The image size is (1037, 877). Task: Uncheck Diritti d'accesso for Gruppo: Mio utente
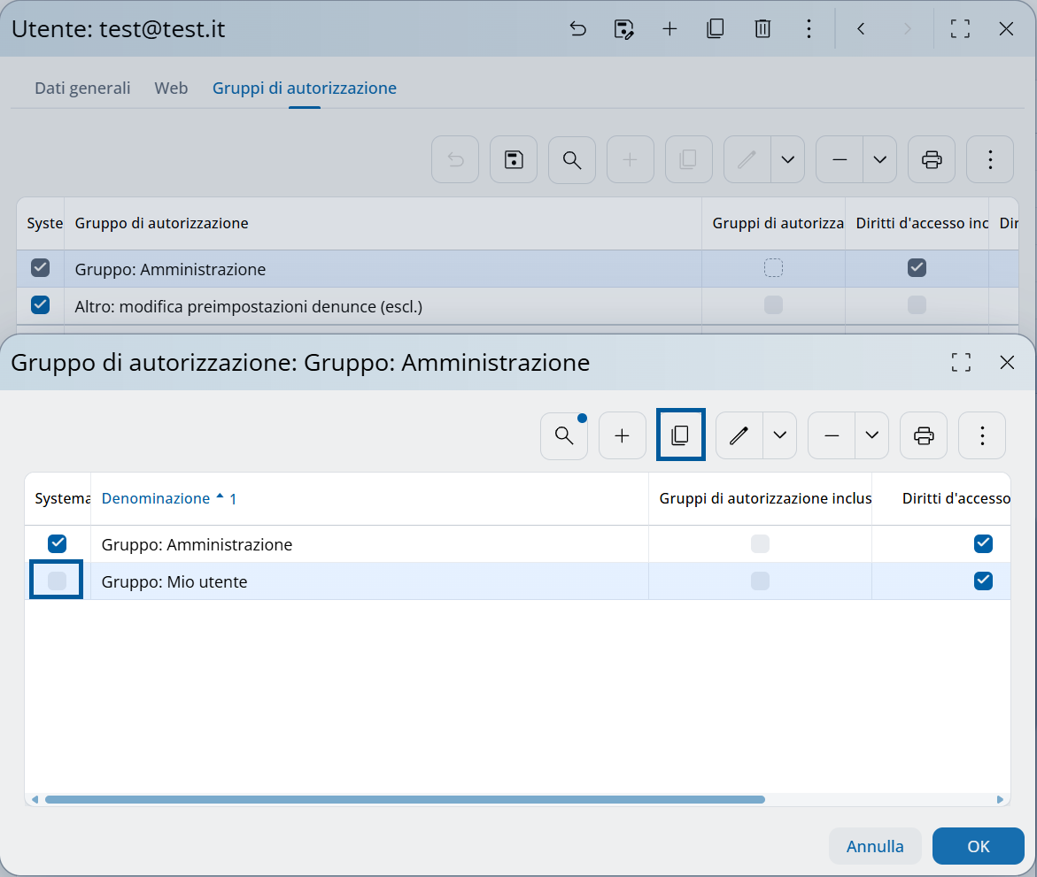click(x=982, y=581)
